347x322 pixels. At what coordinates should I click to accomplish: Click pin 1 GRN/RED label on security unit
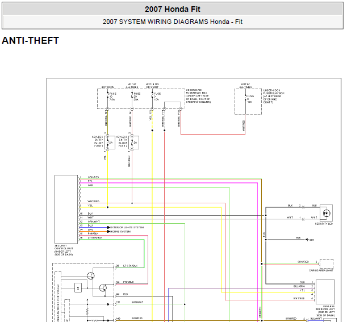click(93, 177)
